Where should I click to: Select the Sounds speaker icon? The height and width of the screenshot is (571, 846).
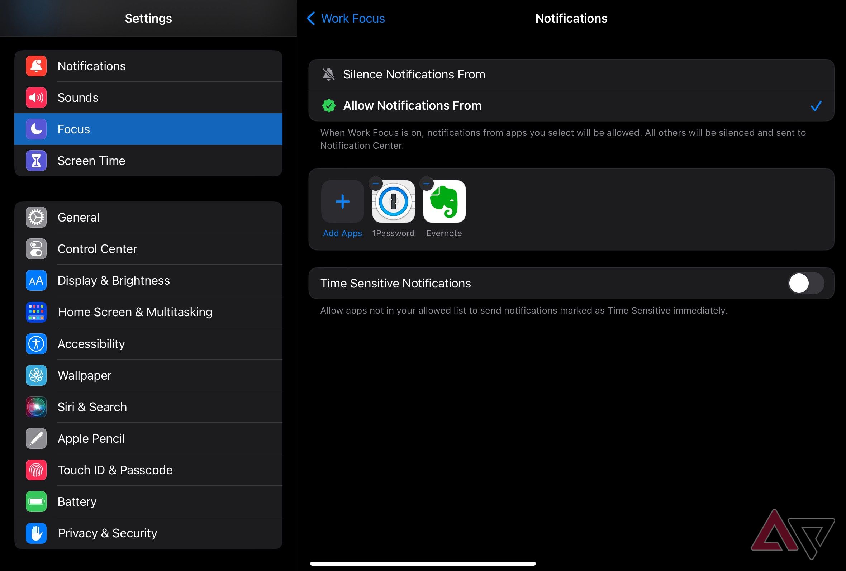tap(36, 97)
